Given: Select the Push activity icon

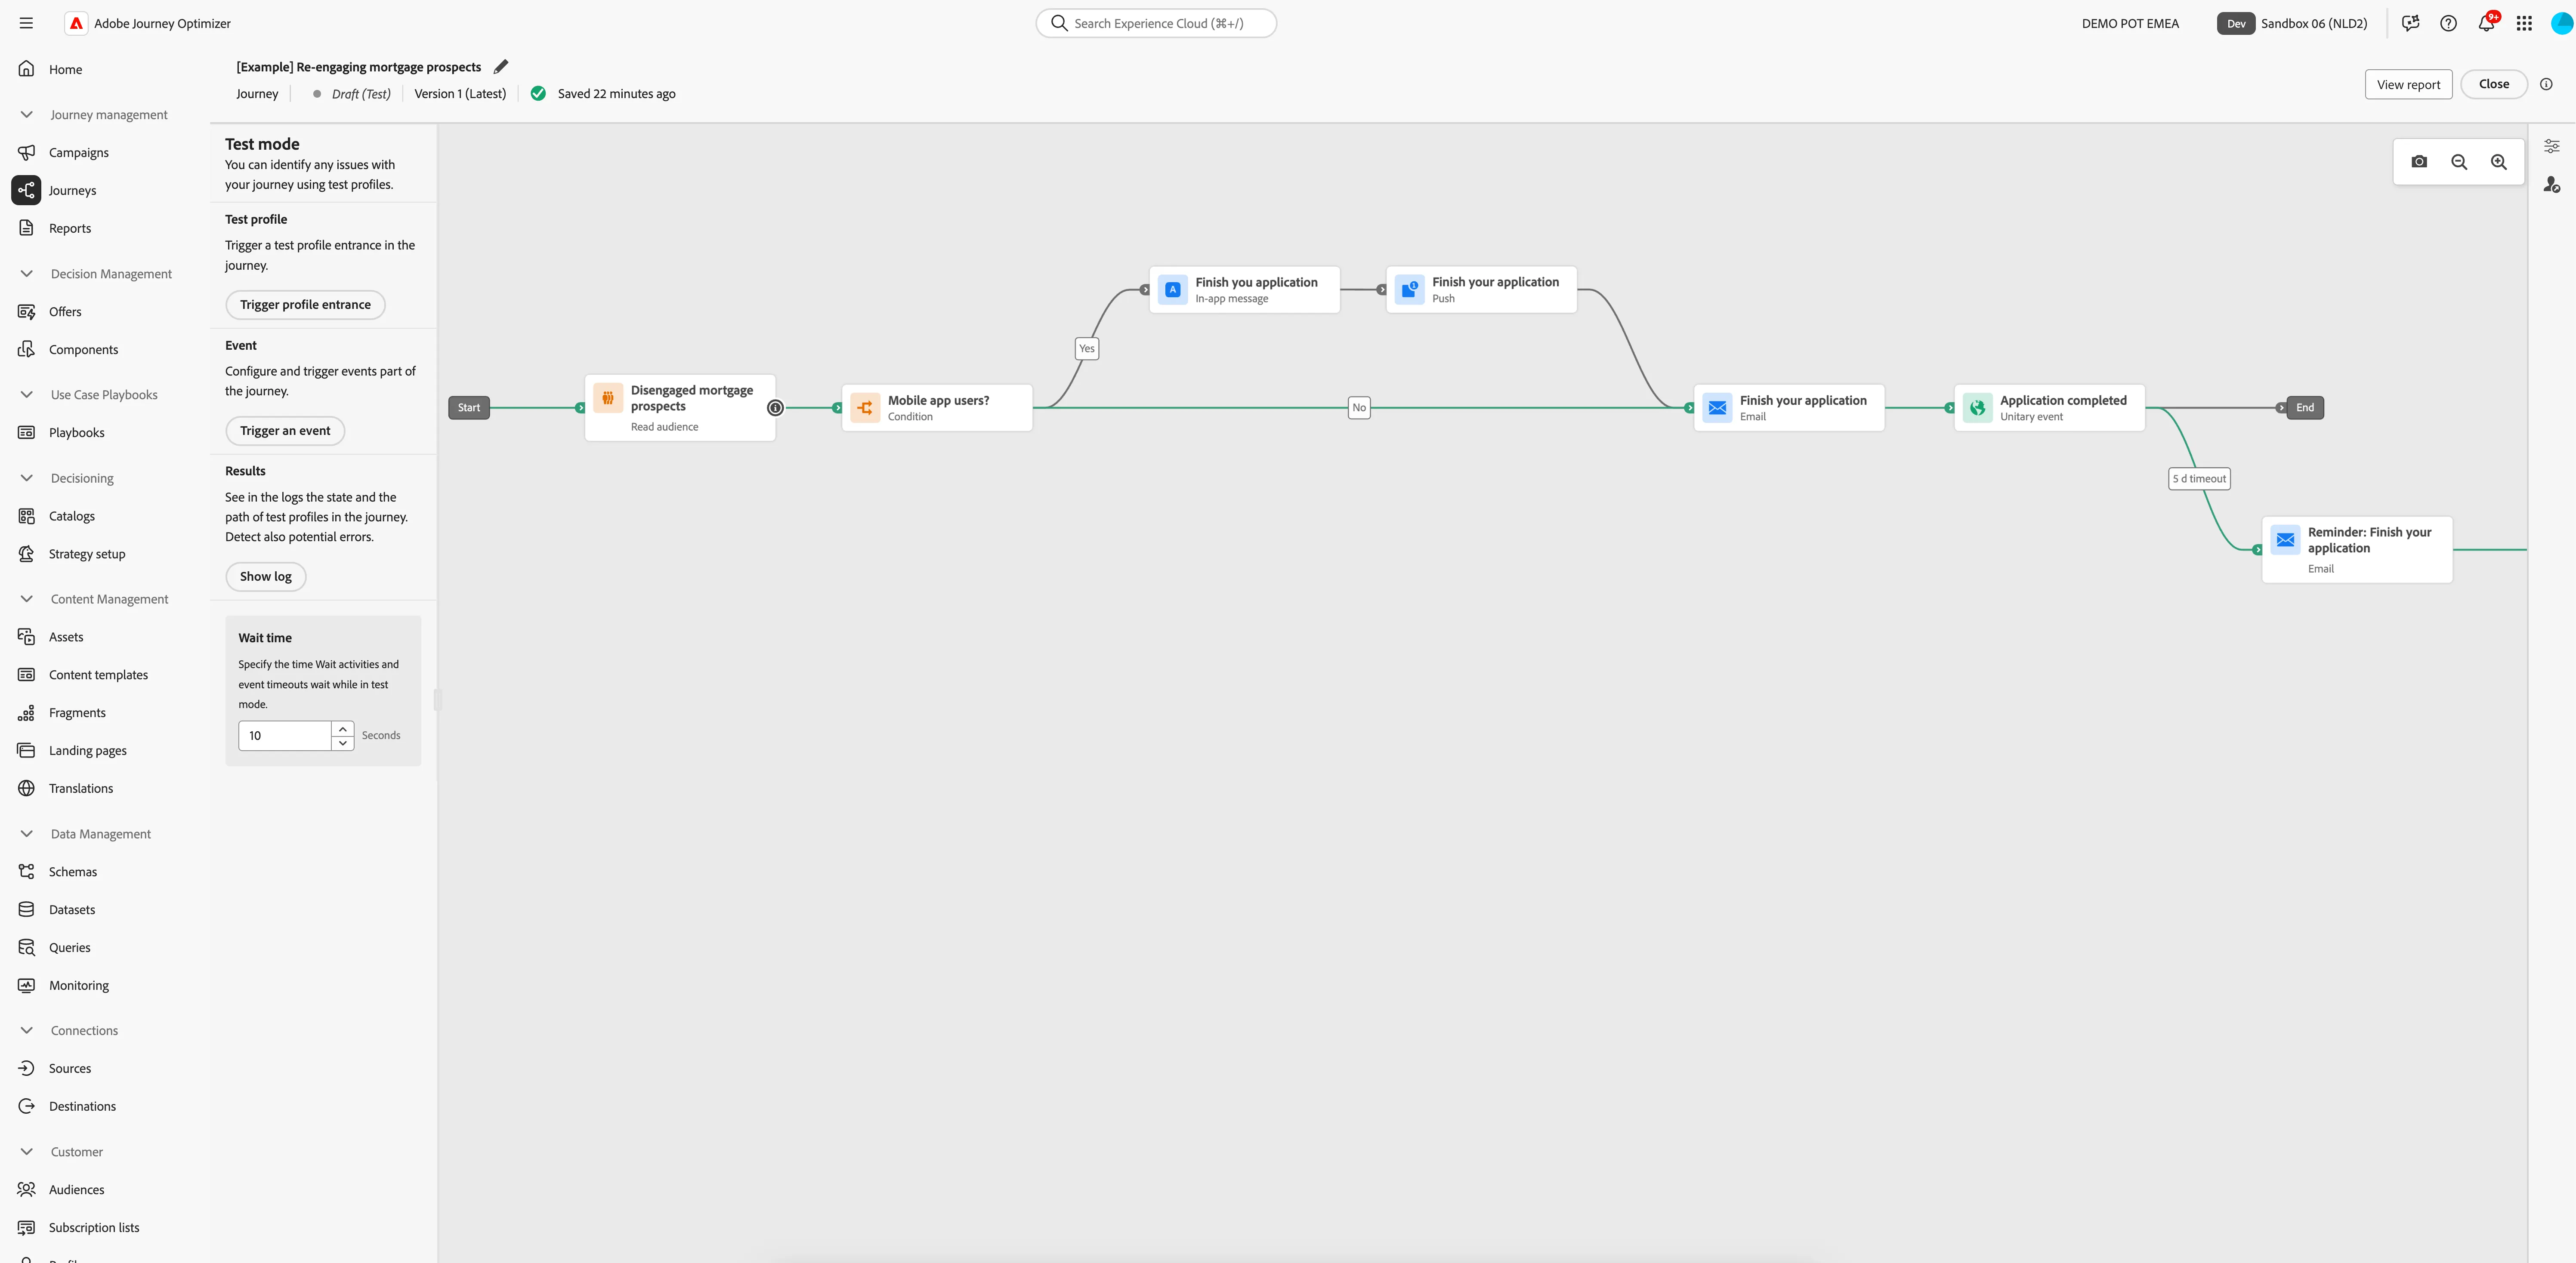Looking at the screenshot, I should pyautogui.click(x=1409, y=290).
